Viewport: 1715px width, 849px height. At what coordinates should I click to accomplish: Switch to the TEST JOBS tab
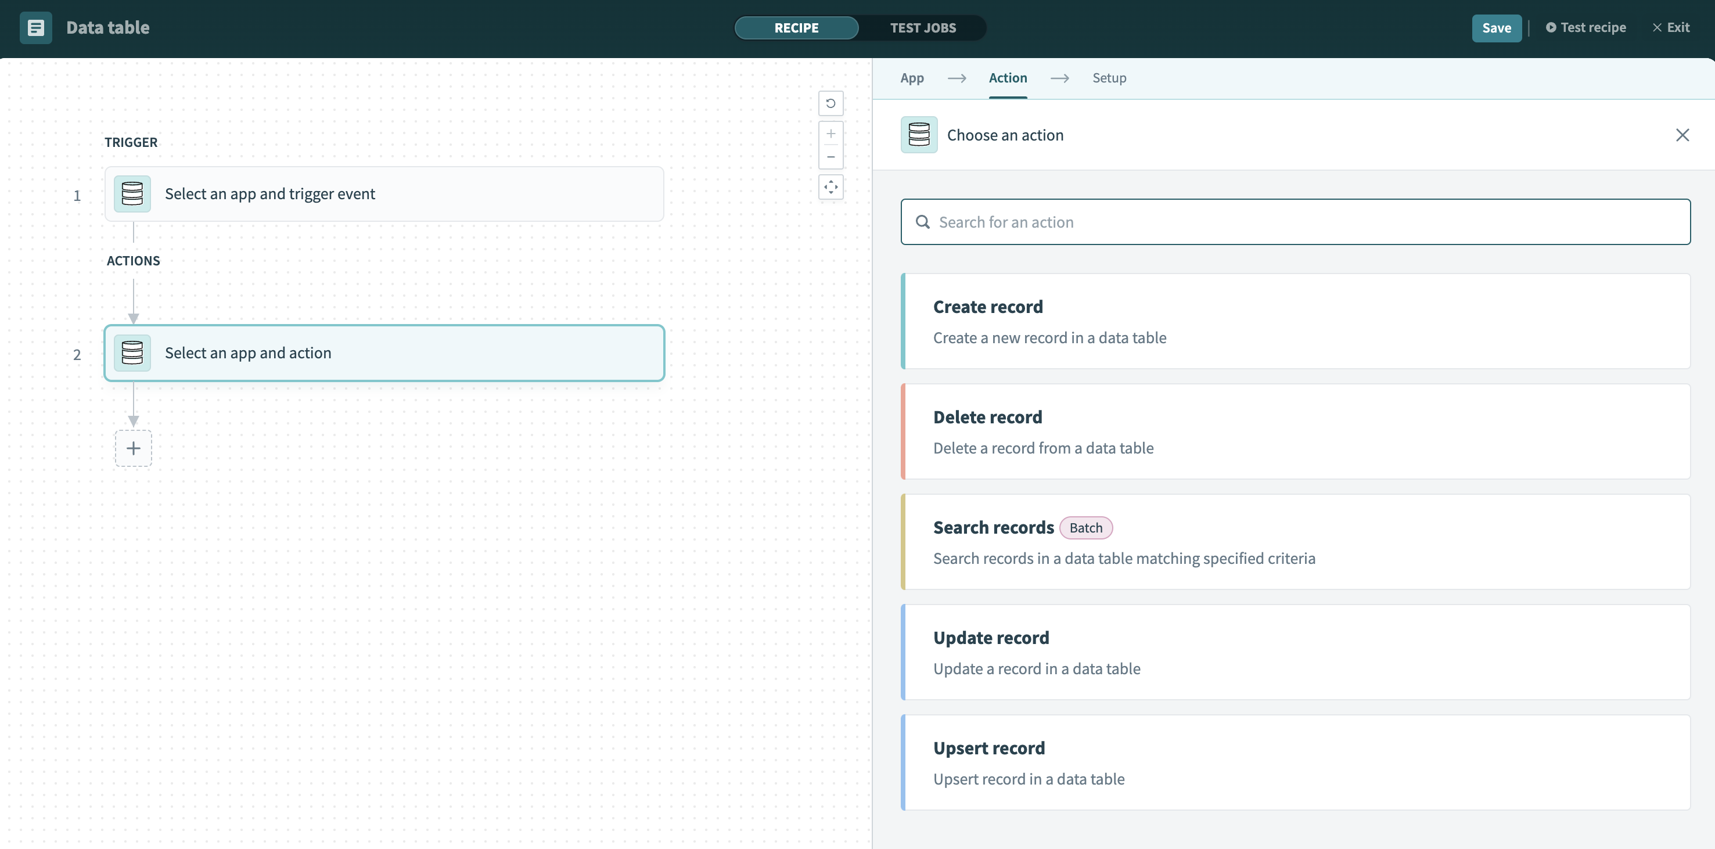pos(923,28)
